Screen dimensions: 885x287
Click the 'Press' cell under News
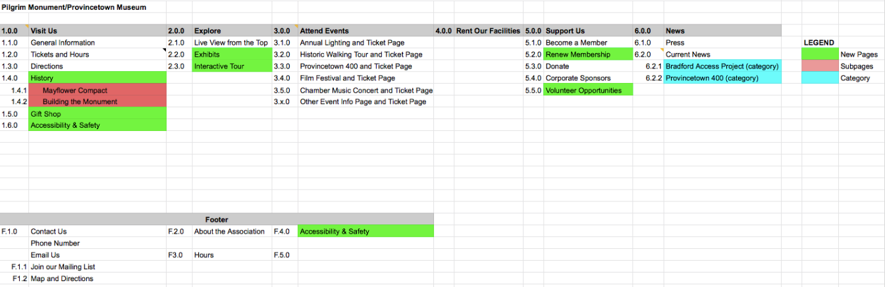[722, 43]
